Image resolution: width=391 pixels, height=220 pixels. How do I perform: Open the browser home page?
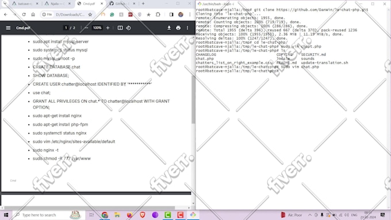coord(33,14)
